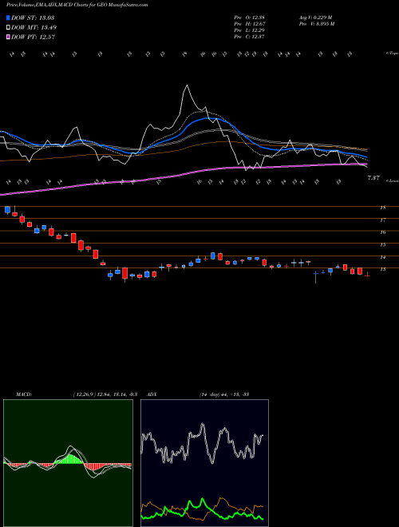Click the 'Pre C: 12.37' value
The width and height of the screenshot is (399, 527).
tap(250, 37)
